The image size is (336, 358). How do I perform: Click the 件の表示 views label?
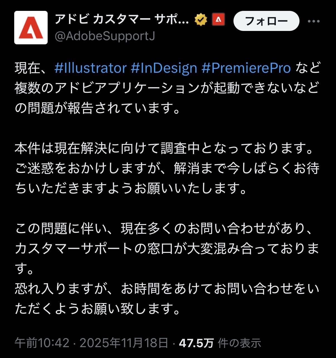239,343
